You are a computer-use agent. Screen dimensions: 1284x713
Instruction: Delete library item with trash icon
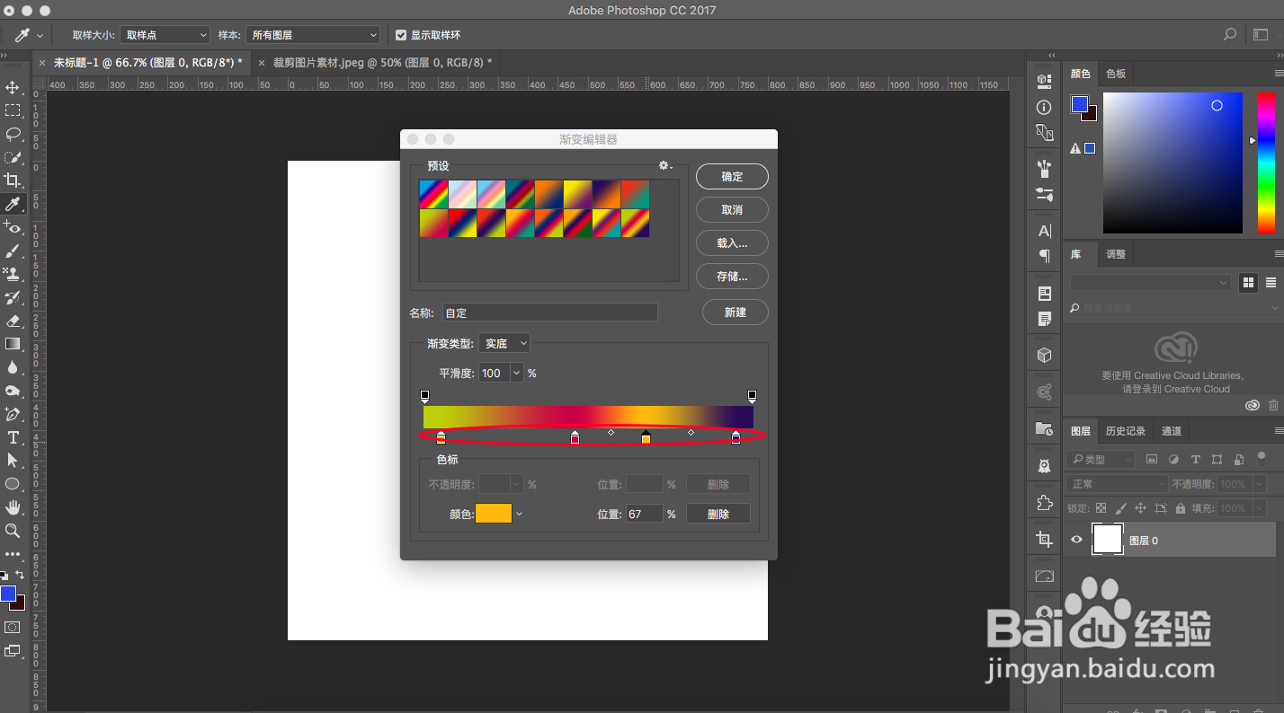pos(1275,406)
